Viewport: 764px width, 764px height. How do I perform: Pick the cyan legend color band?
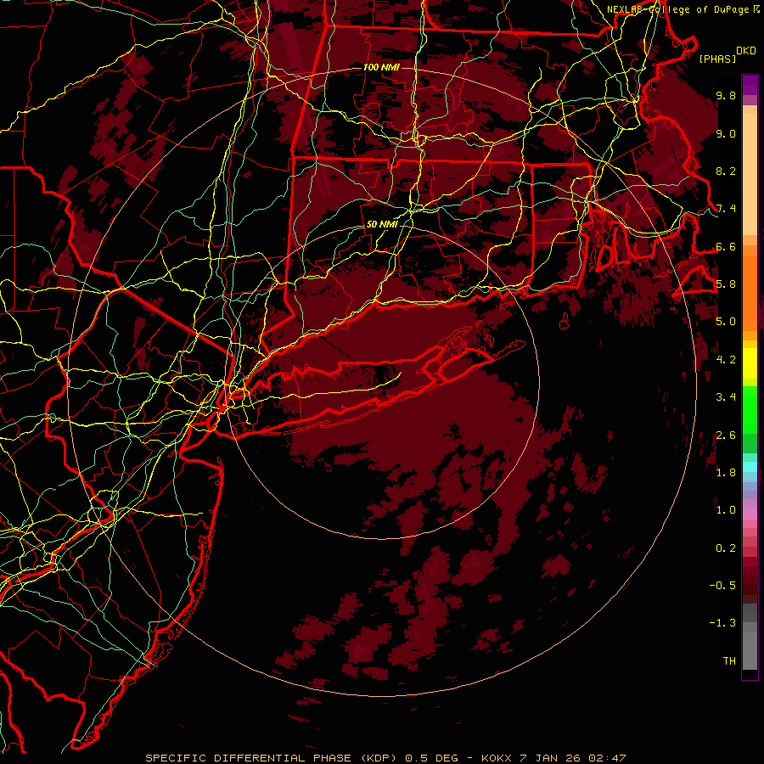point(750,467)
